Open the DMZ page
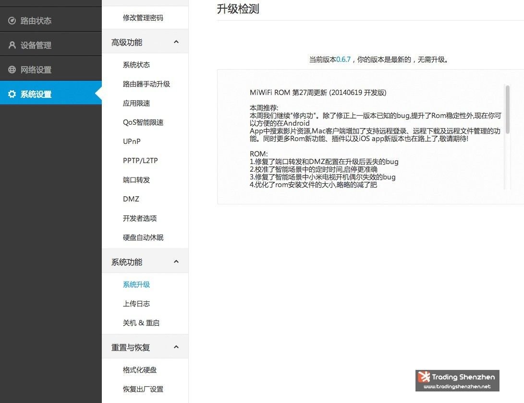 131,199
